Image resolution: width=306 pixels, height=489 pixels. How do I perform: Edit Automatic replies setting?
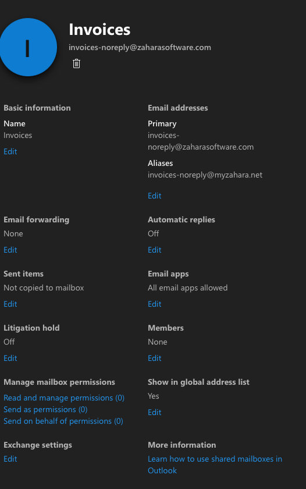(x=155, y=250)
